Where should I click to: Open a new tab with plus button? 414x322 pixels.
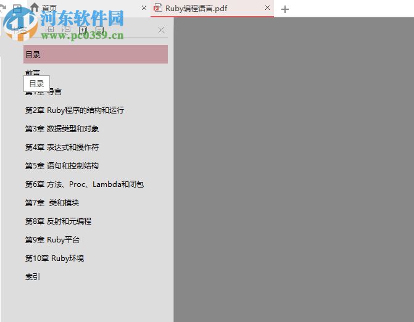(x=284, y=9)
